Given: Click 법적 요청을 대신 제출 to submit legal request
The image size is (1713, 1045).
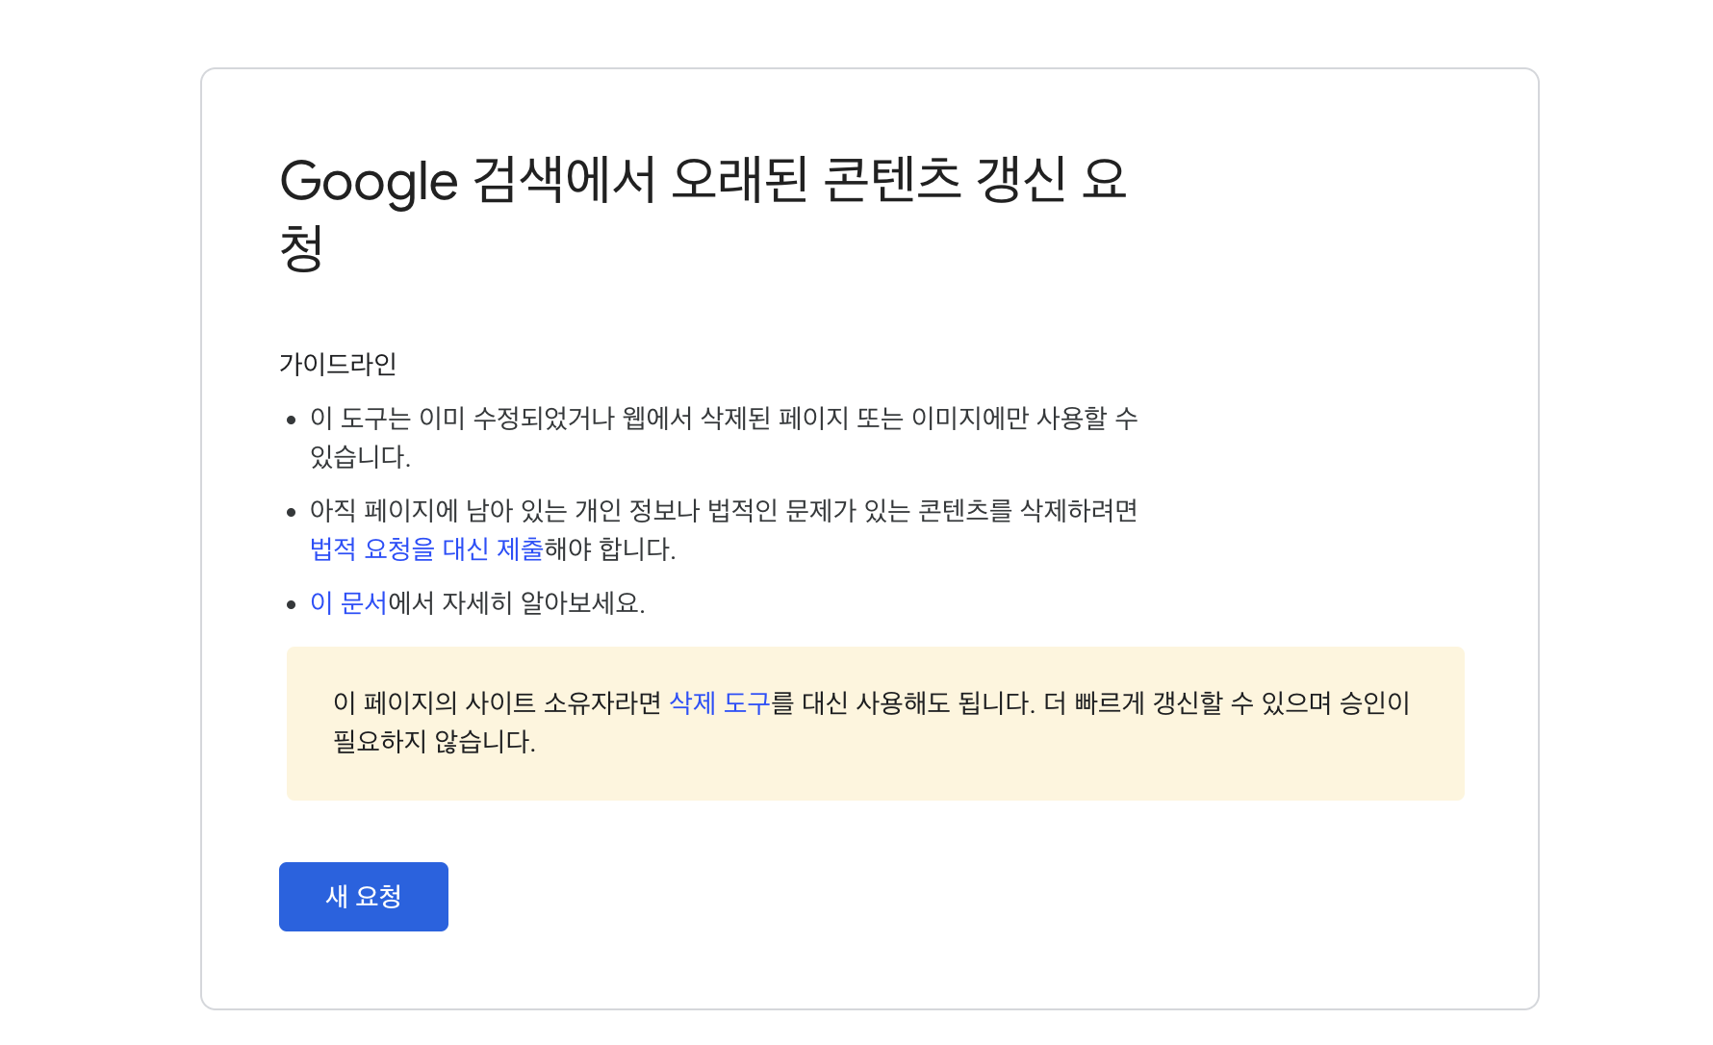Looking at the screenshot, I should coord(424,549).
